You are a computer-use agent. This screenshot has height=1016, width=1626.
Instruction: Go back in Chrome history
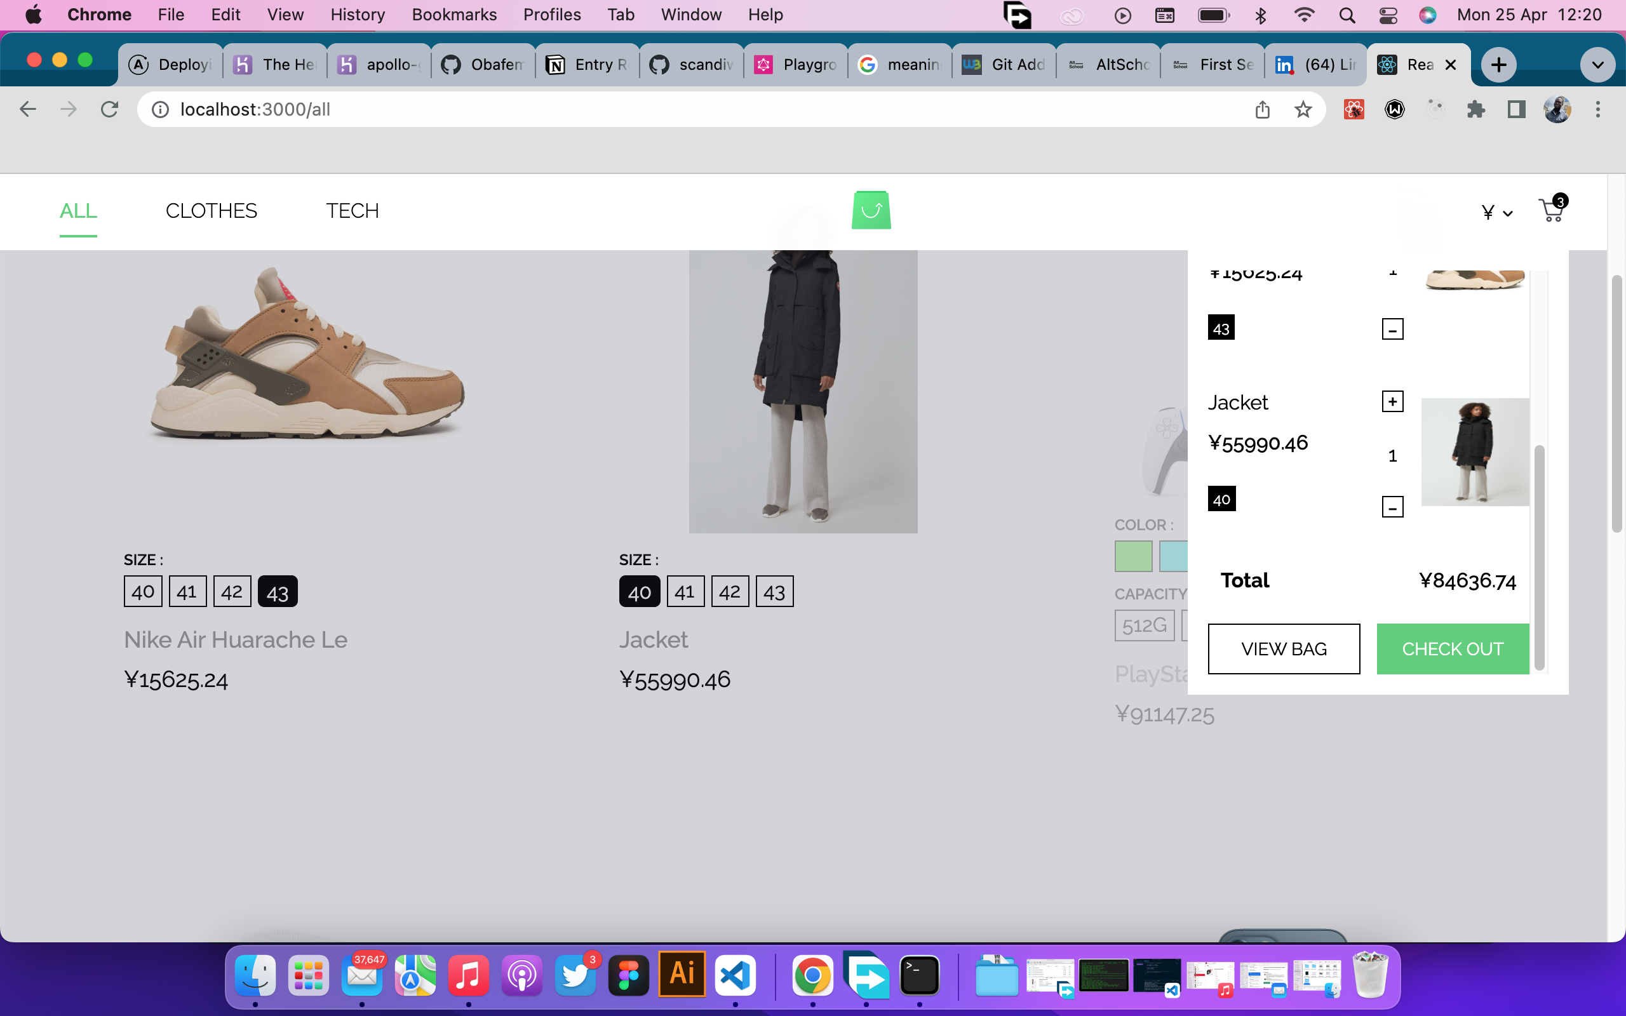27,109
